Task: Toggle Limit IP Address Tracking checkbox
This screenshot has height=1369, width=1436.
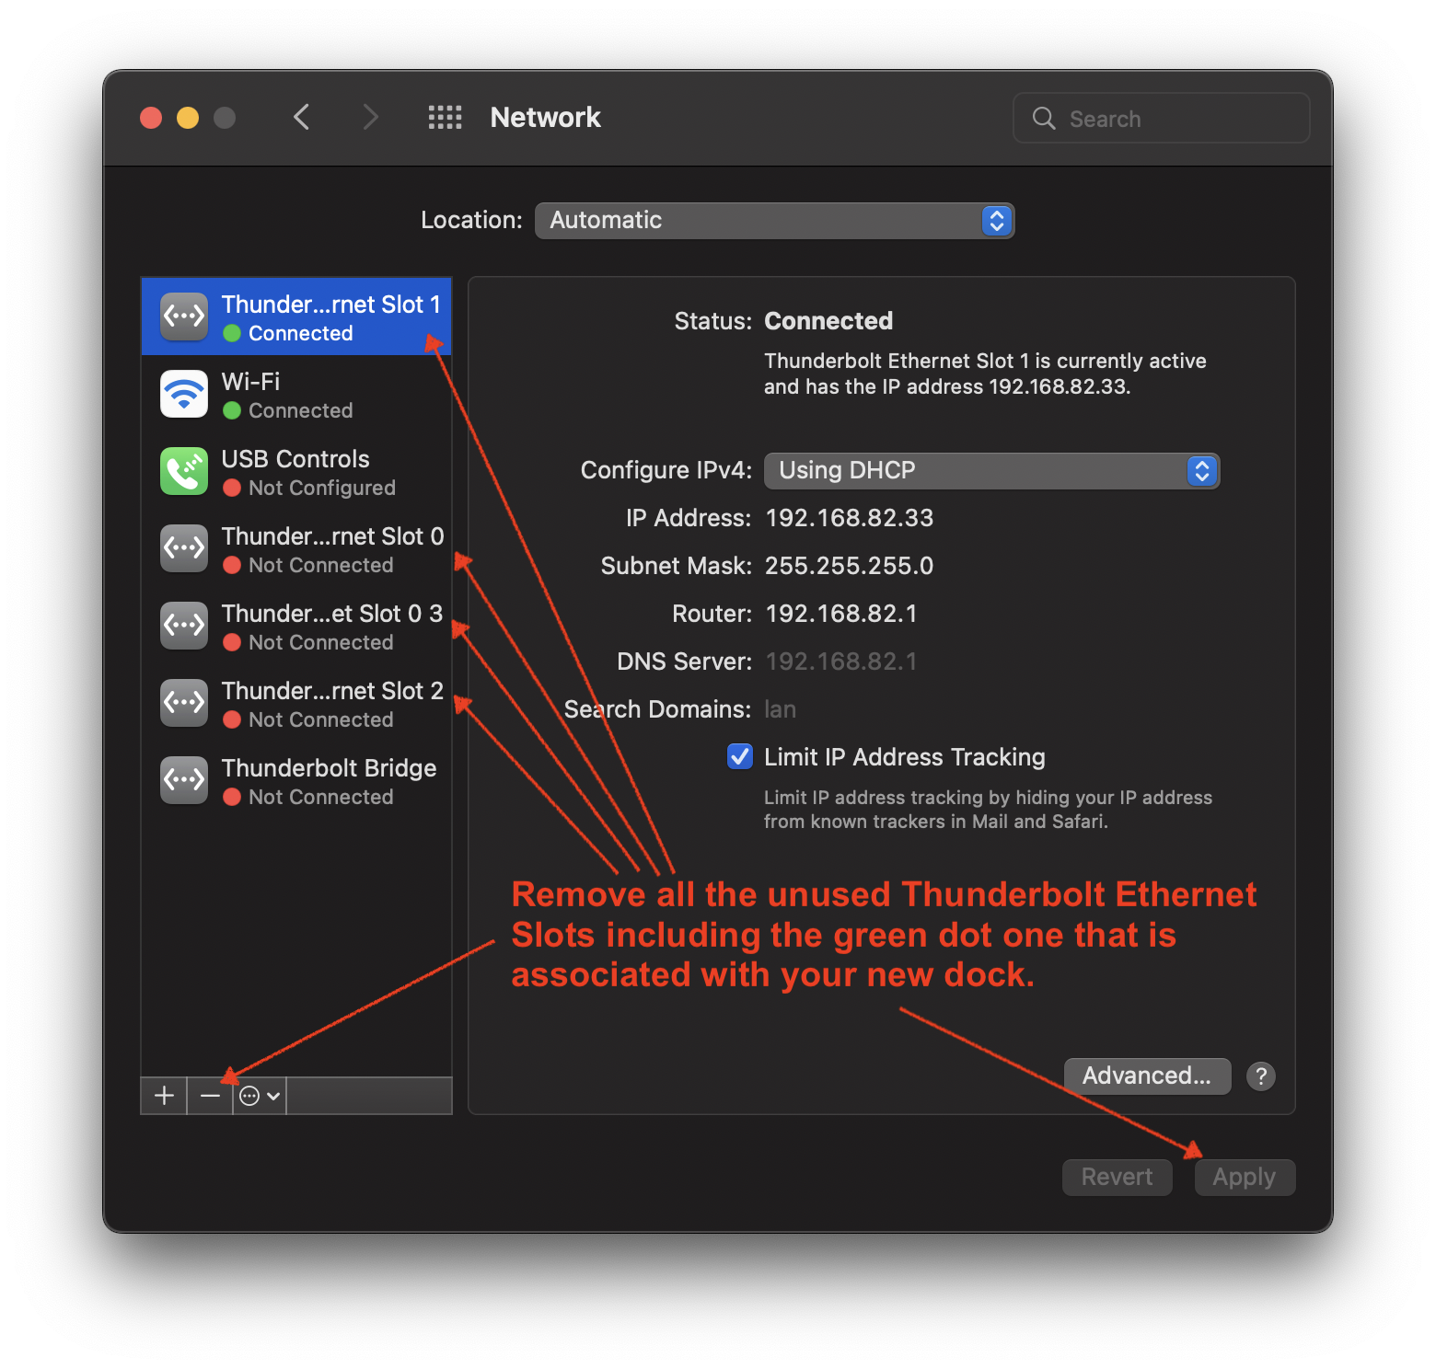Action: 740,756
